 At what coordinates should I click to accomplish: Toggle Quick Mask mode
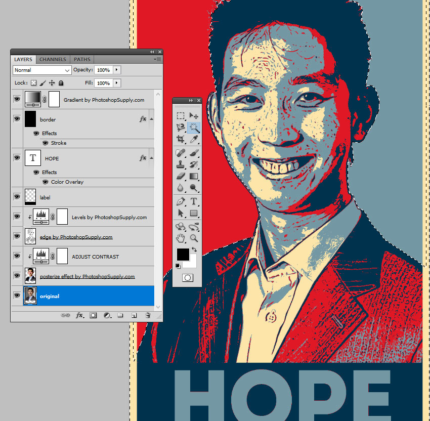[x=188, y=278]
